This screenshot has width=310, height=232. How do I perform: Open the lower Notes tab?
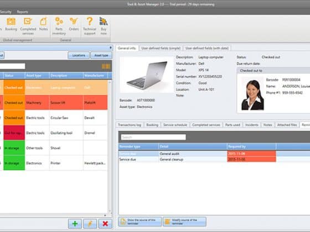[268, 125]
